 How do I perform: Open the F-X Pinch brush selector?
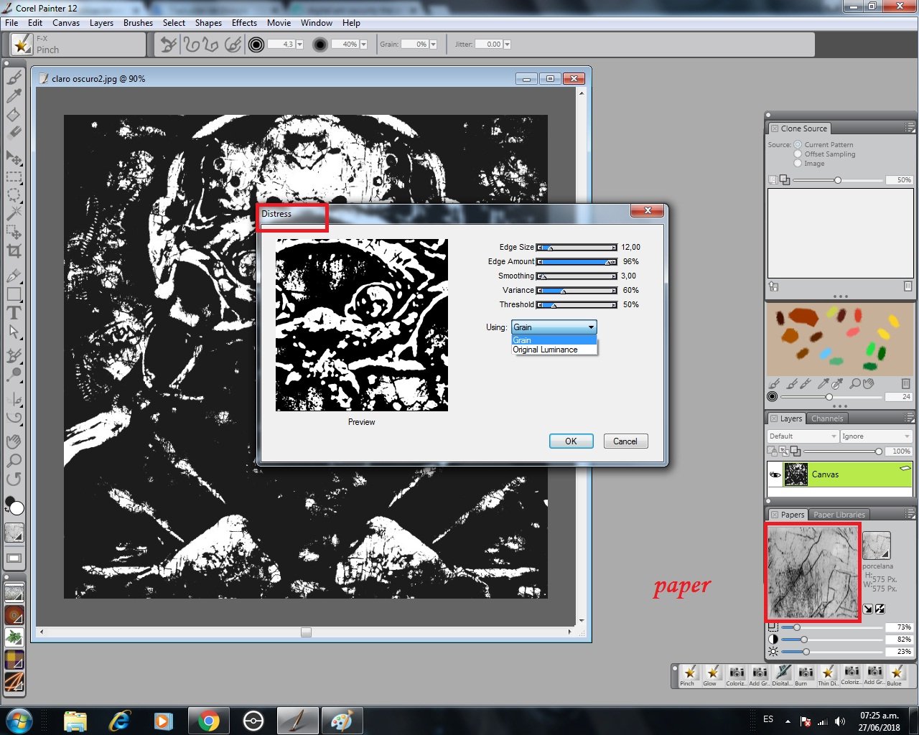coord(22,45)
